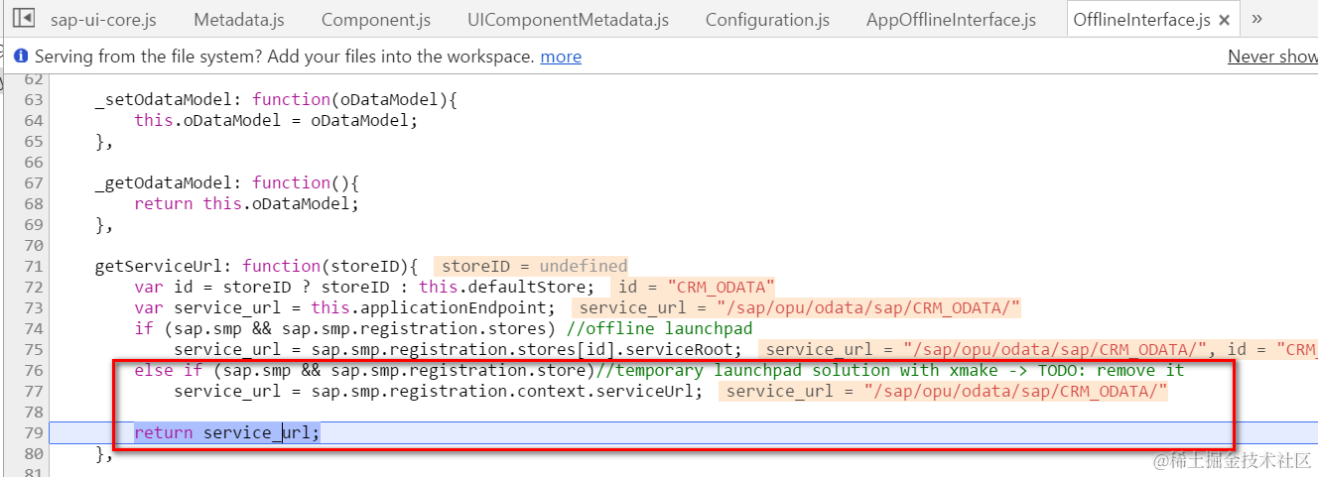The image size is (1318, 477).
Task: Open the 'more' link in the workspace banner
Action: pyautogui.click(x=561, y=57)
